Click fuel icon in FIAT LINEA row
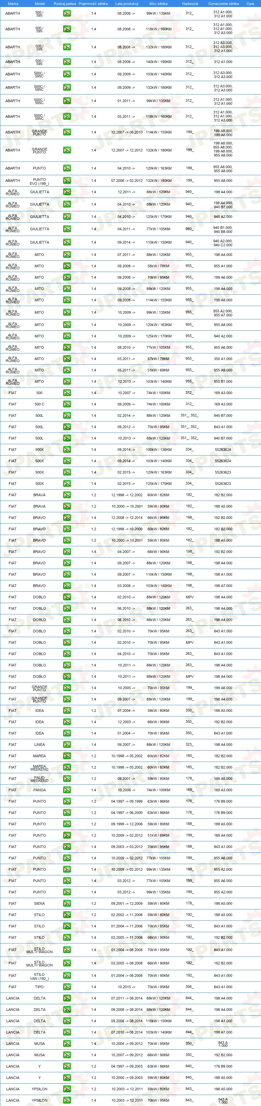 (67, 745)
